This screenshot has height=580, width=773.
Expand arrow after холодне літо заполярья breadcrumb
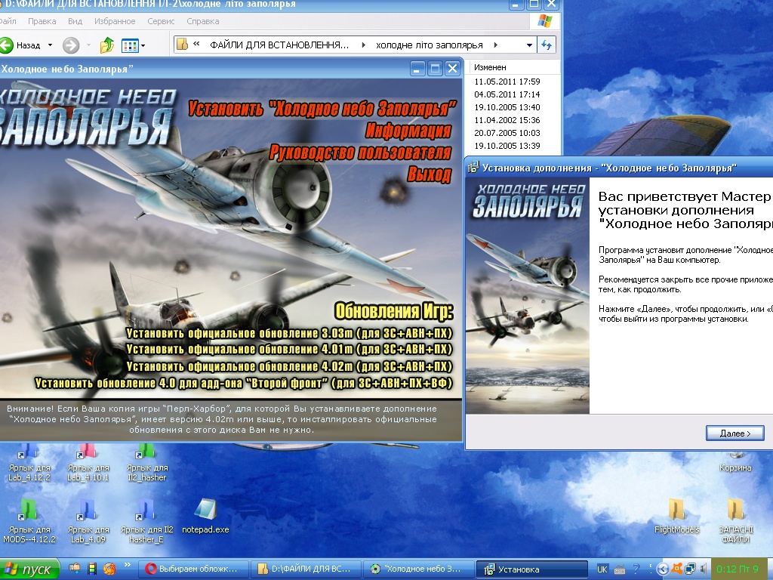[495, 45]
